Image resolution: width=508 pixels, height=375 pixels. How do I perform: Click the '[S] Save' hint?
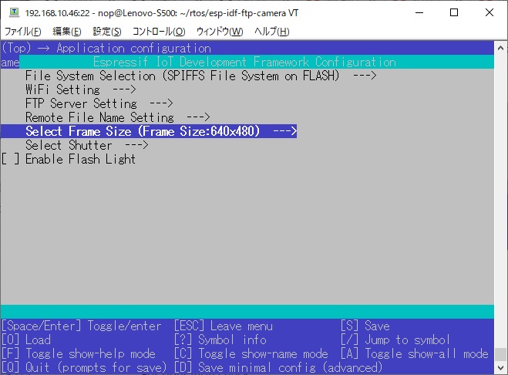click(365, 326)
